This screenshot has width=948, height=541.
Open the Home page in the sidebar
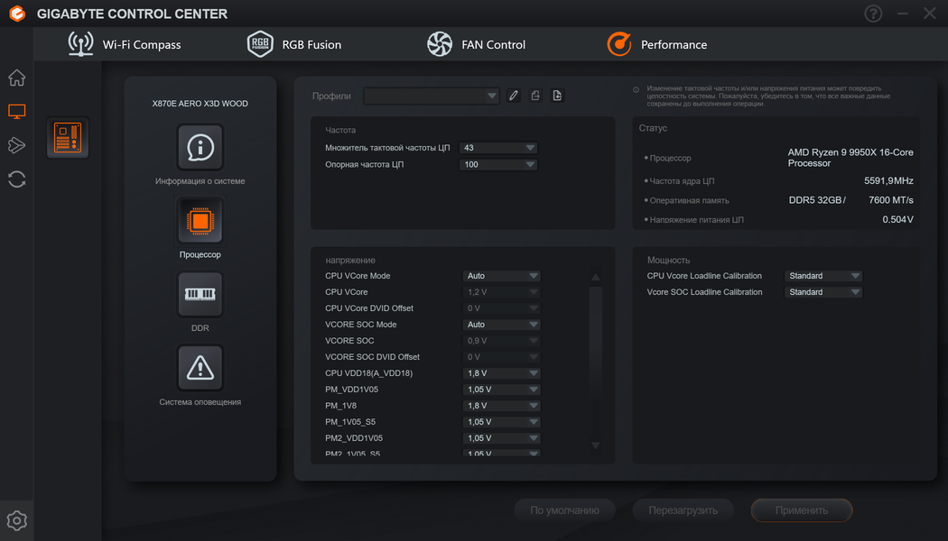point(16,78)
